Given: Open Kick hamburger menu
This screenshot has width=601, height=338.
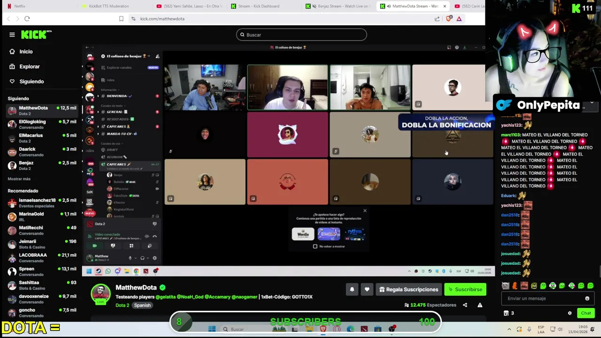Looking at the screenshot, I should (x=12, y=35).
